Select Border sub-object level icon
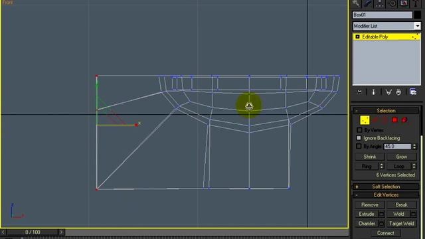The image size is (425, 239). [384, 120]
